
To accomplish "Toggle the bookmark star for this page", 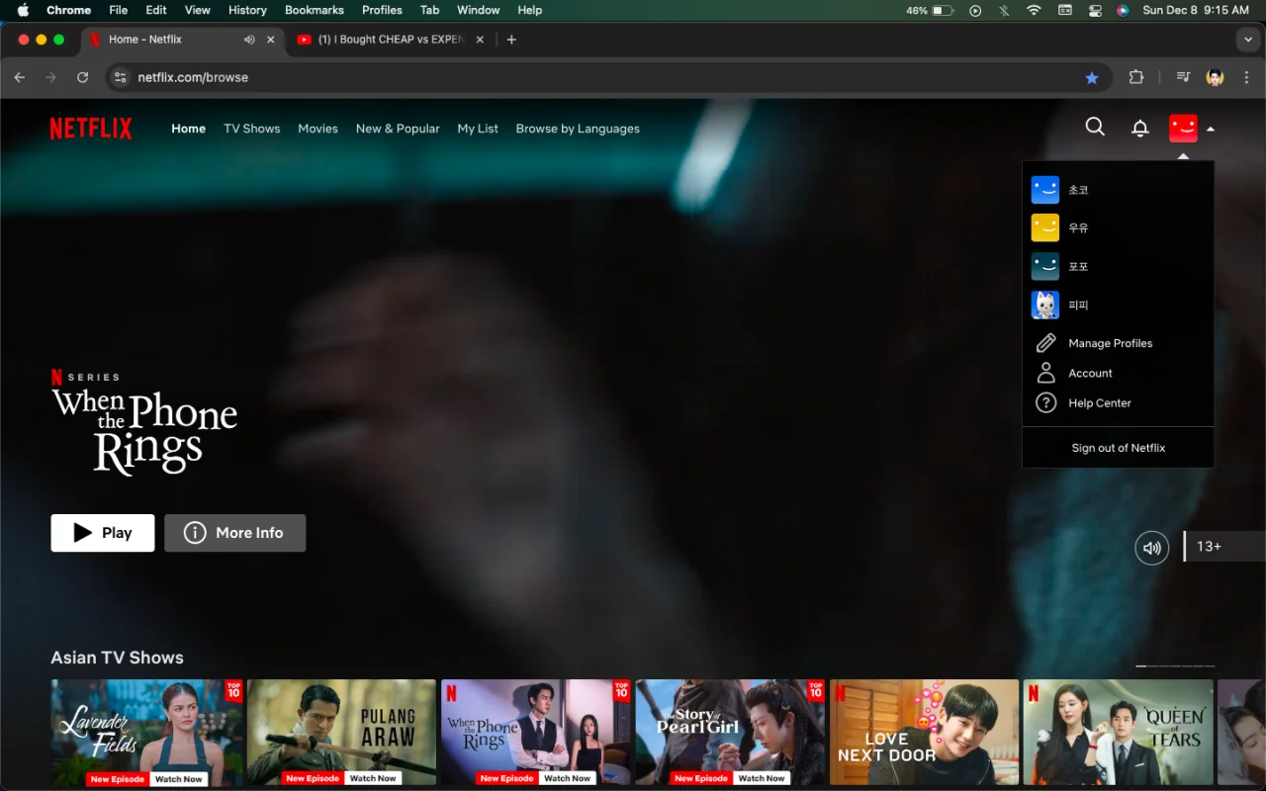I will 1092,77.
